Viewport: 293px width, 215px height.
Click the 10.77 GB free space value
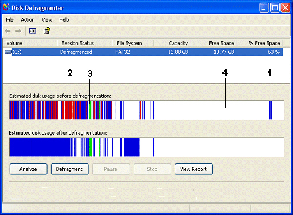click(x=224, y=52)
